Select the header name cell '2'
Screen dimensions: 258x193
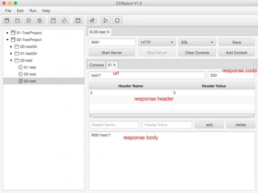[x=131, y=93]
